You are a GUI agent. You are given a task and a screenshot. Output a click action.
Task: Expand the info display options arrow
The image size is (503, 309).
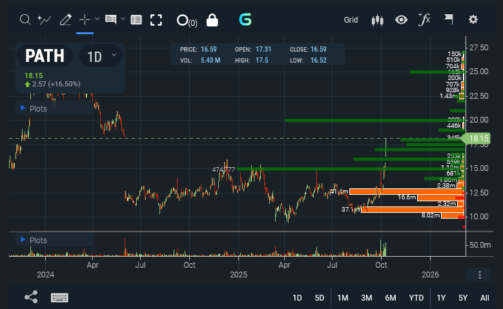pos(123,19)
